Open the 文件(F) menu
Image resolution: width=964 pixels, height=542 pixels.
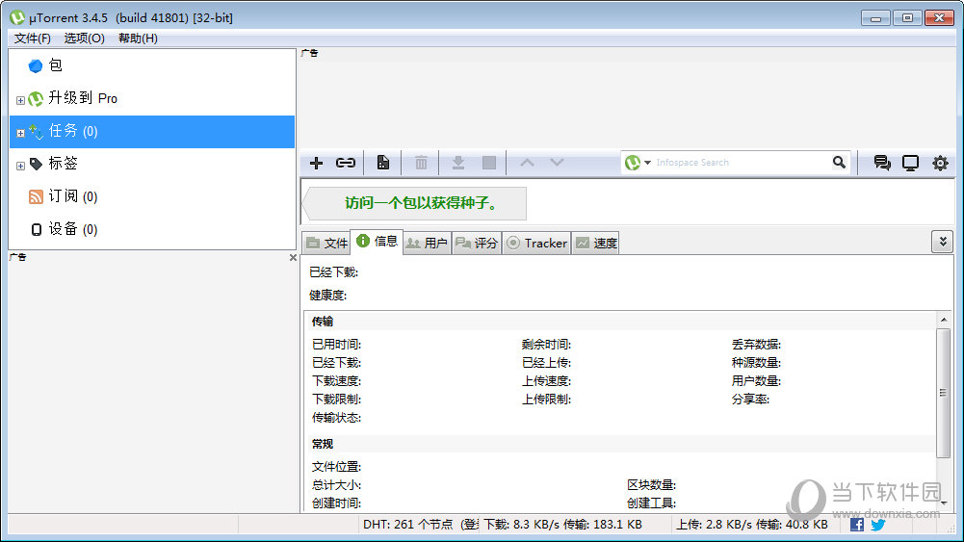(x=33, y=39)
